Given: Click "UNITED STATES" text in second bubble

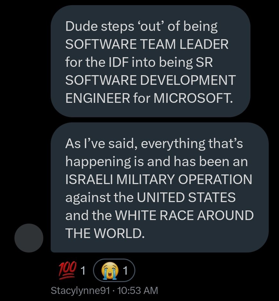Looking at the screenshot, I should [186, 197].
